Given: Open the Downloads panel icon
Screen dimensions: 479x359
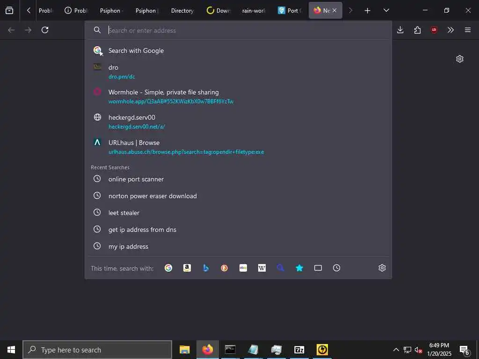Looking at the screenshot, I should (x=400, y=30).
